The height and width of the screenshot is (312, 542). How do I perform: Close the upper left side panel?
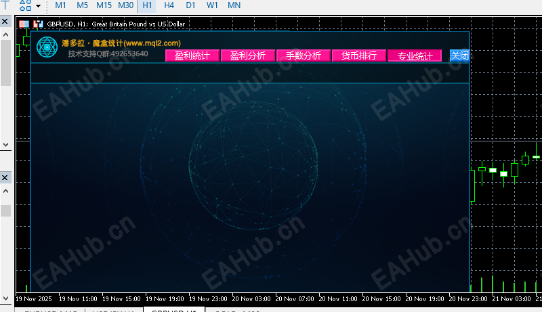pos(5,22)
